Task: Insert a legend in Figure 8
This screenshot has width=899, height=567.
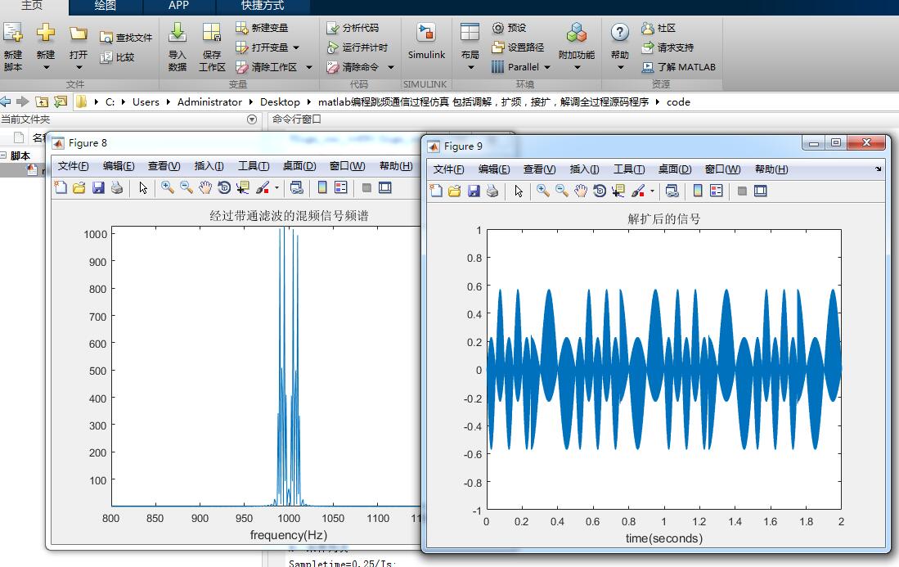Action: click(341, 187)
